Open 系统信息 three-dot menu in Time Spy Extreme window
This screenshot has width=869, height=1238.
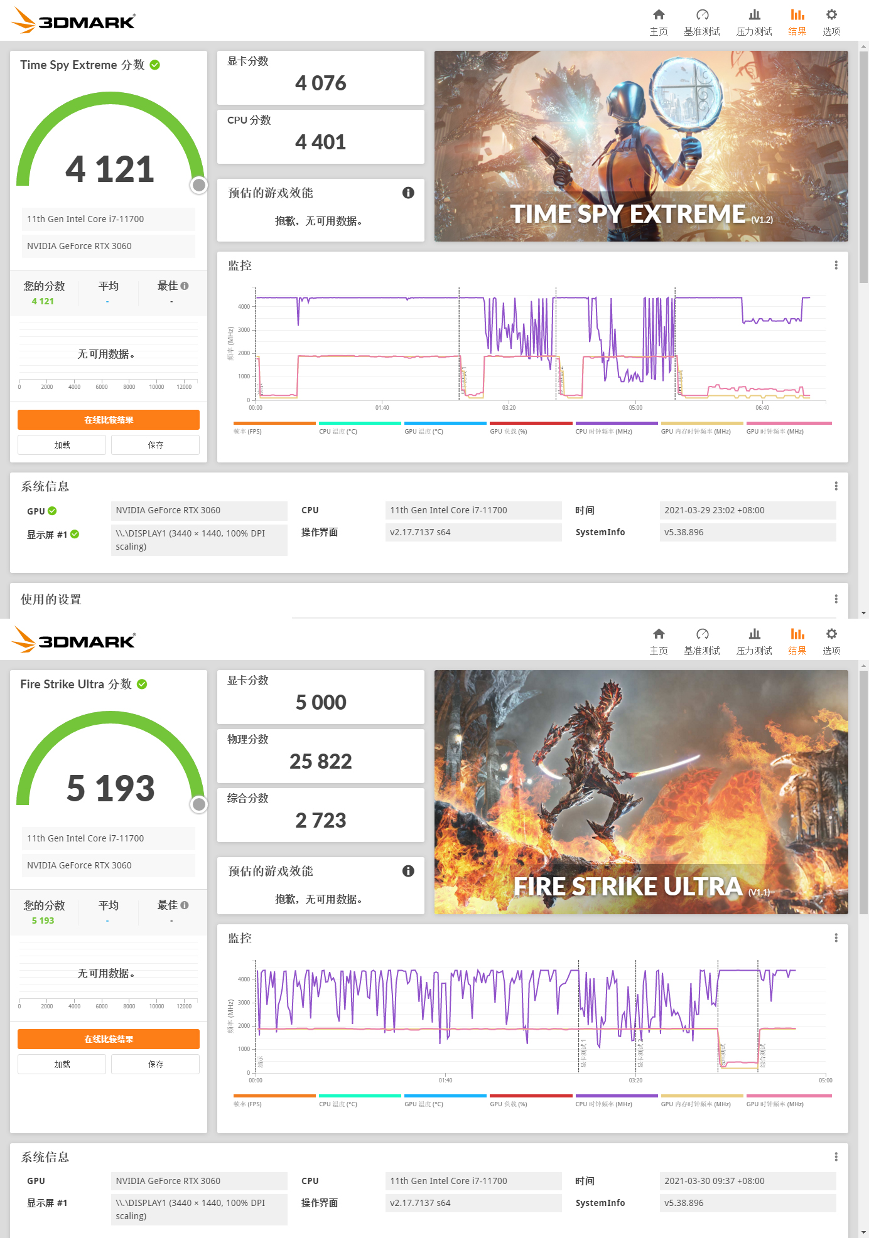click(x=836, y=486)
